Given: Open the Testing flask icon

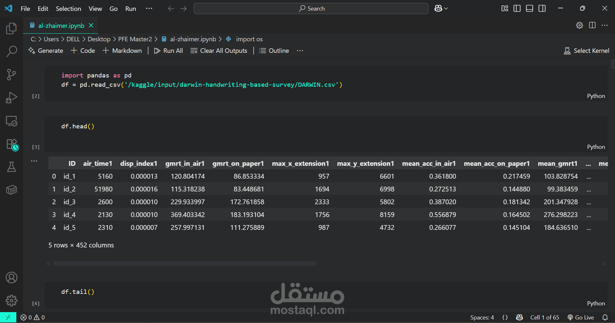Looking at the screenshot, I should point(12,167).
